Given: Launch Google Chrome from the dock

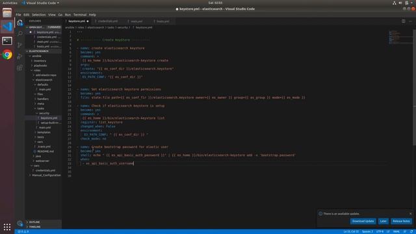Looking at the screenshot, I should tap(7, 55).
